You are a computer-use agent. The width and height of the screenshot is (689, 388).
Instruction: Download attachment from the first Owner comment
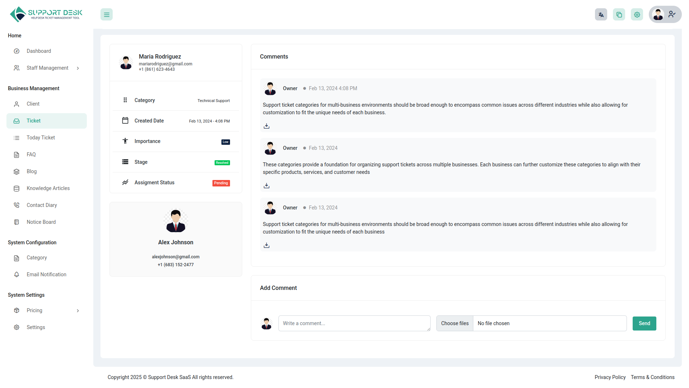[x=266, y=126]
